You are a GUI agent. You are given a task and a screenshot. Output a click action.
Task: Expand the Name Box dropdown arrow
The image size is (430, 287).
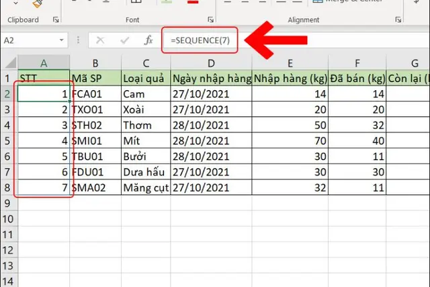click(61, 40)
